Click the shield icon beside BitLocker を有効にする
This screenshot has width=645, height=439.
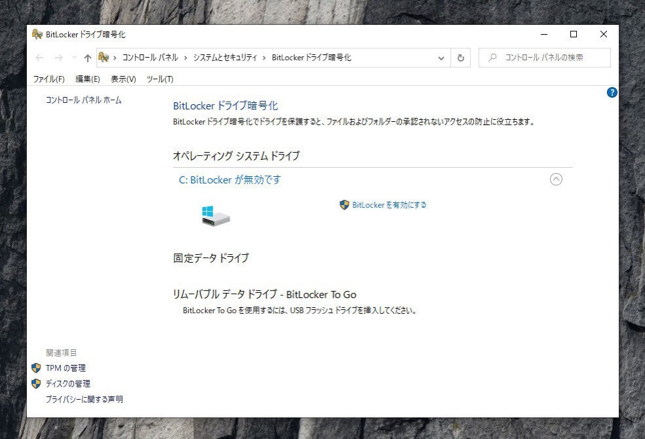344,204
